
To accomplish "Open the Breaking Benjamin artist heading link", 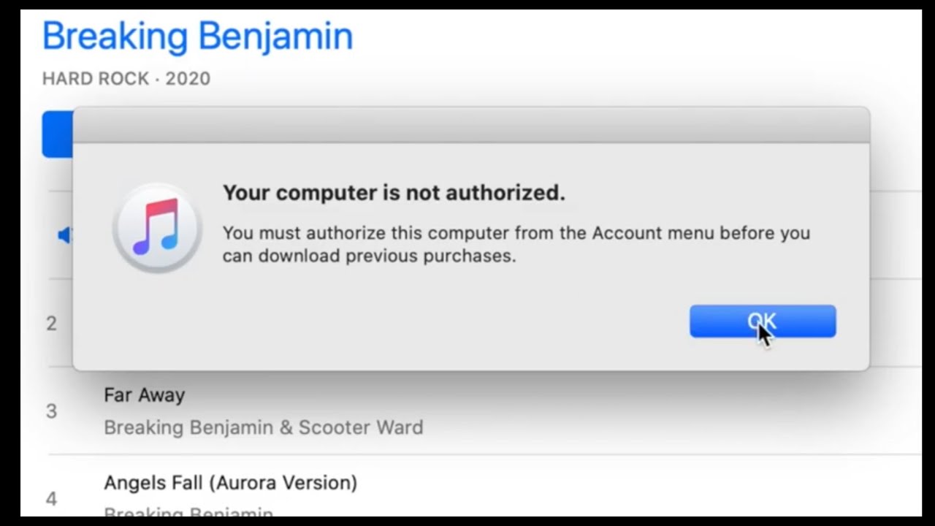I will tap(197, 36).
